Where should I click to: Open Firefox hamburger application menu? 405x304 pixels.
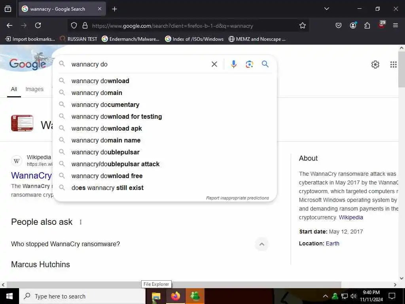coord(396,25)
